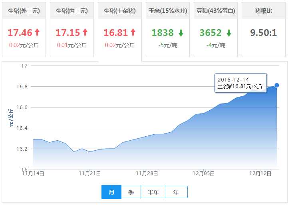Click red up arrow beside 17.15

tap(85, 32)
